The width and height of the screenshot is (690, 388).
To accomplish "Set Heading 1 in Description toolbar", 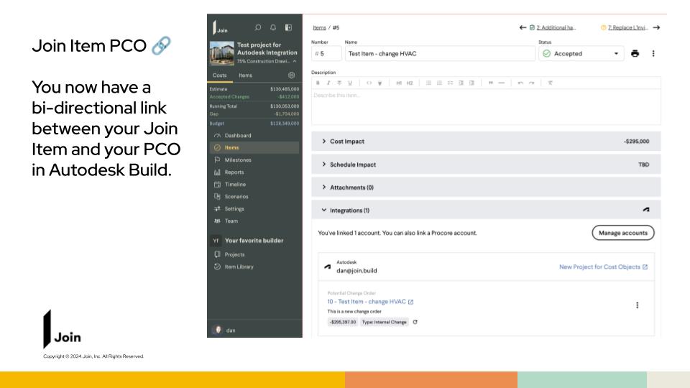I will click(399, 83).
